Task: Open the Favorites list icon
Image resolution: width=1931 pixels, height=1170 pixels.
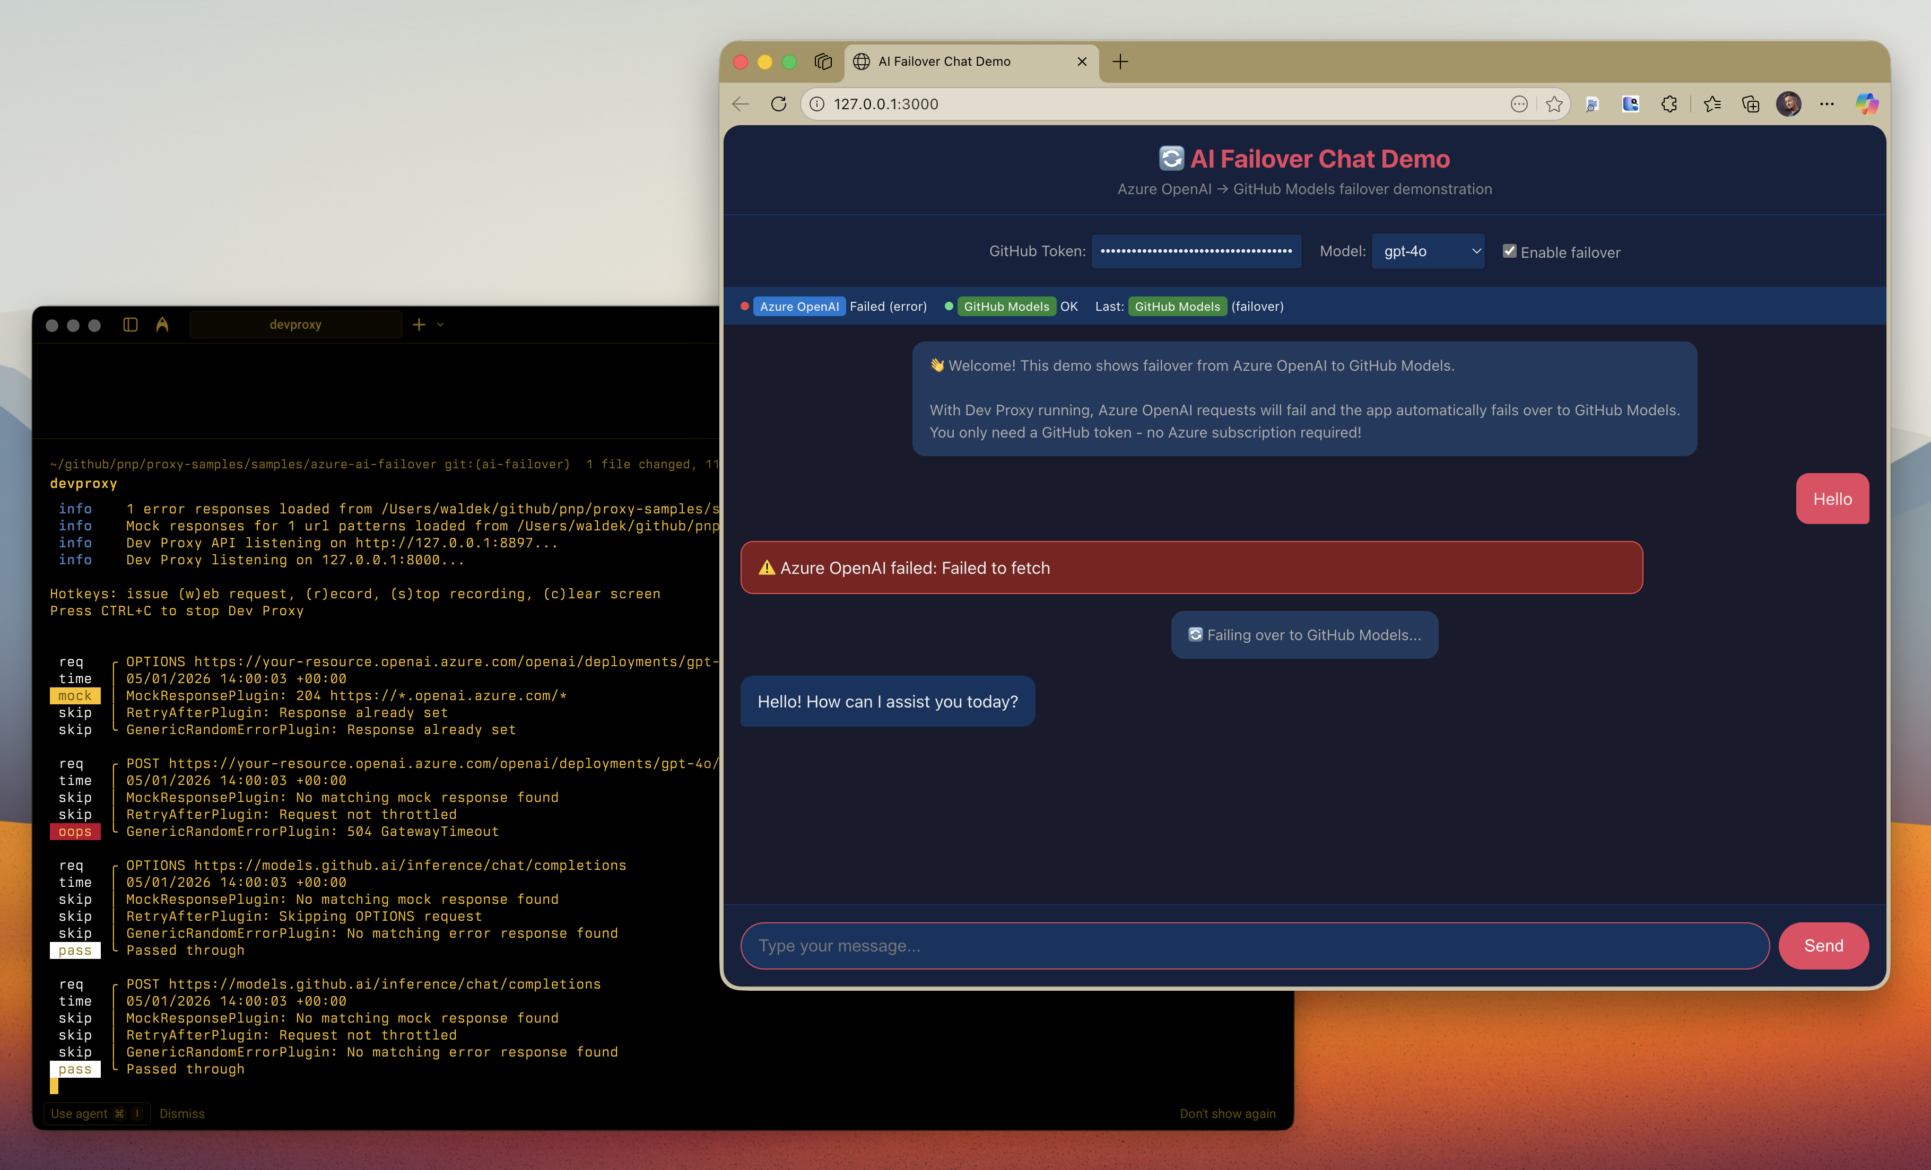Action: click(x=1711, y=103)
